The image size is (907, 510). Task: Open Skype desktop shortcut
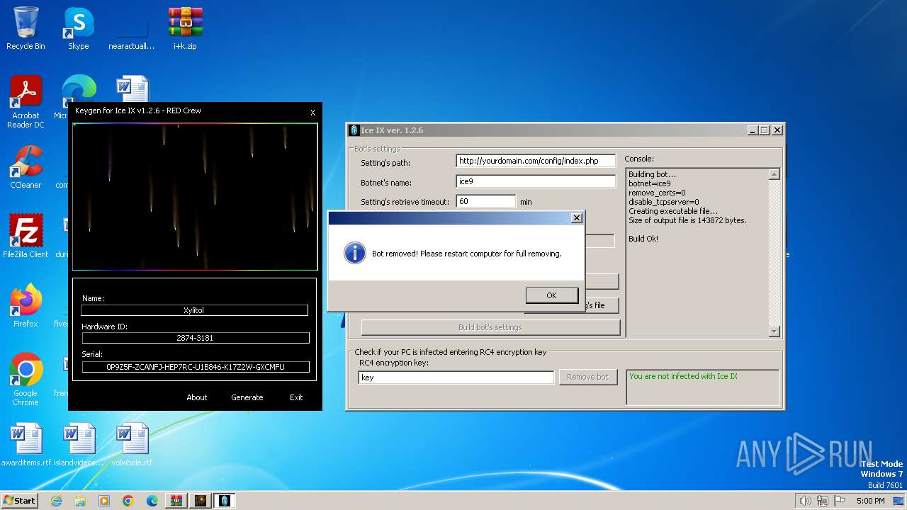(x=78, y=28)
